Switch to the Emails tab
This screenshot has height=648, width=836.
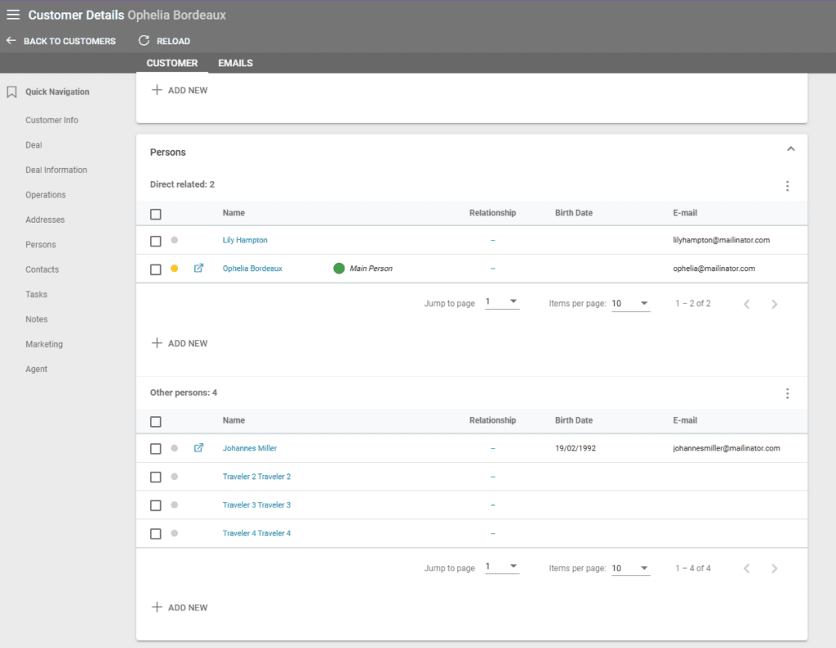[x=235, y=63]
